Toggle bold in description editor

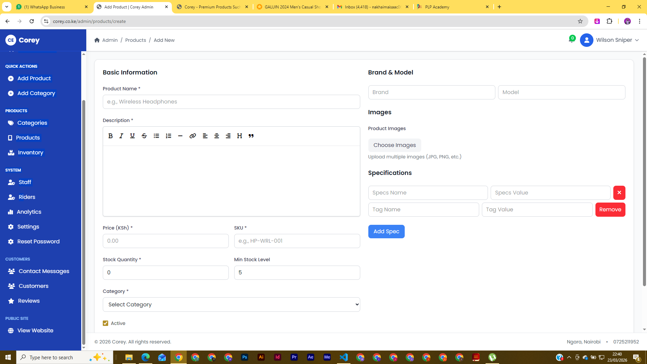click(110, 136)
